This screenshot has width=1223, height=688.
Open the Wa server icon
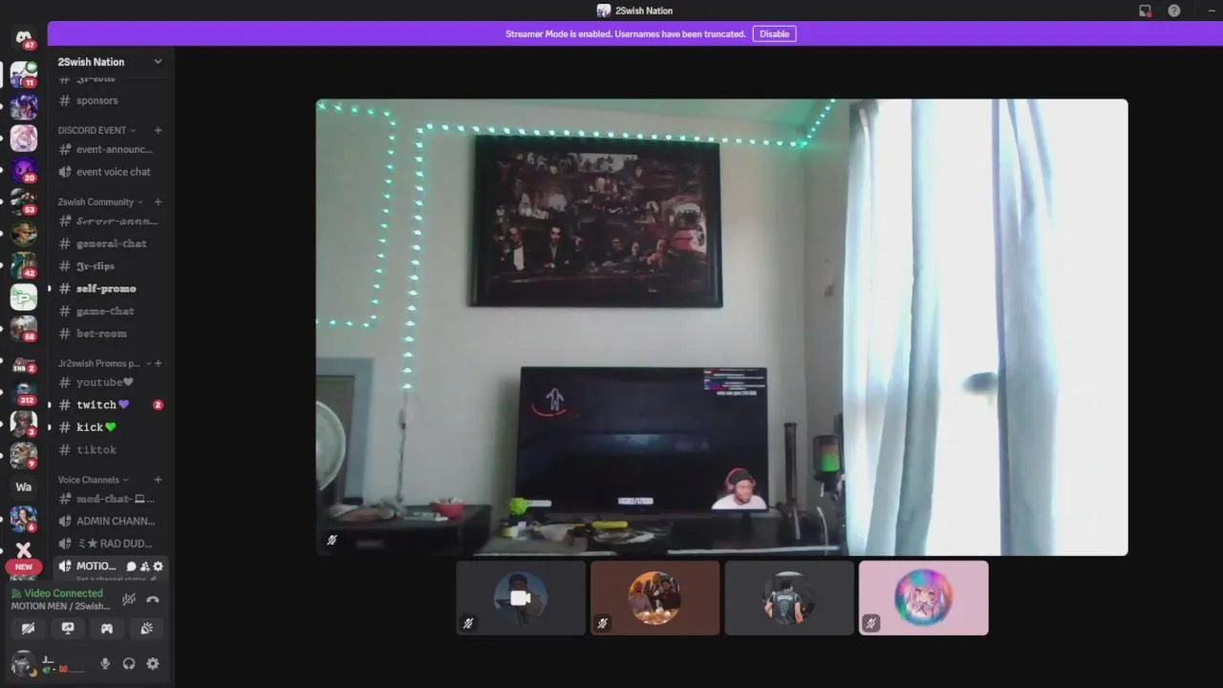pyautogui.click(x=24, y=487)
